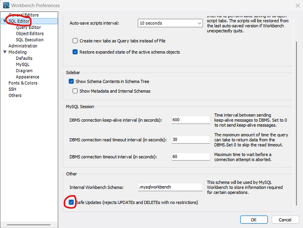Image resolution: width=303 pixels, height=228 pixels.
Task: Toggle Restore expanded state of schema objects
Action: [x=75, y=52]
